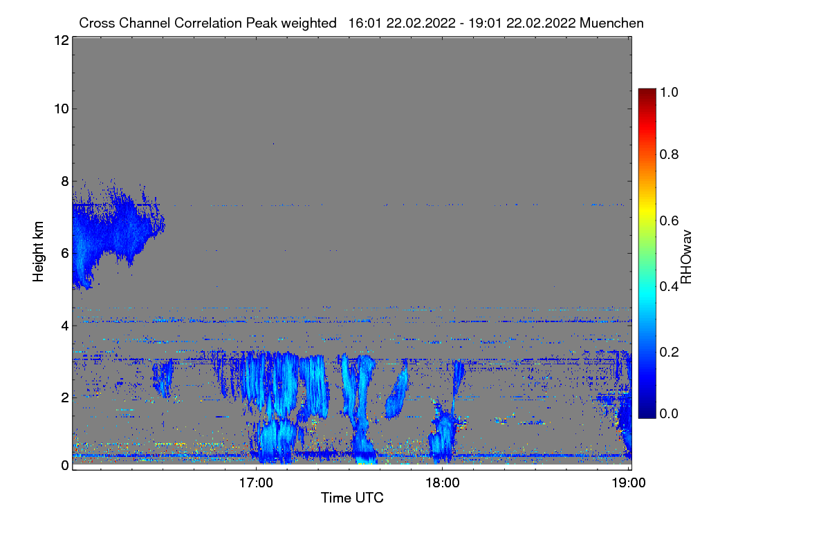Click the 'Height km' axis label
Image resolution: width=830 pixels, height=553 pixels.
tap(39, 252)
